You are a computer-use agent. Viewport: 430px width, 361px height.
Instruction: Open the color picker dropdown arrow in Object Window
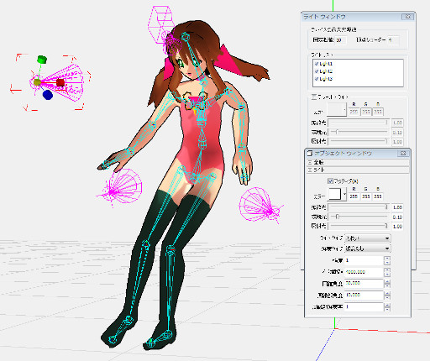click(x=344, y=194)
